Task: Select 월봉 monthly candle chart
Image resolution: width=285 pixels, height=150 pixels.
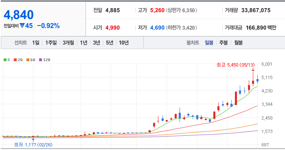Action: click(239, 43)
